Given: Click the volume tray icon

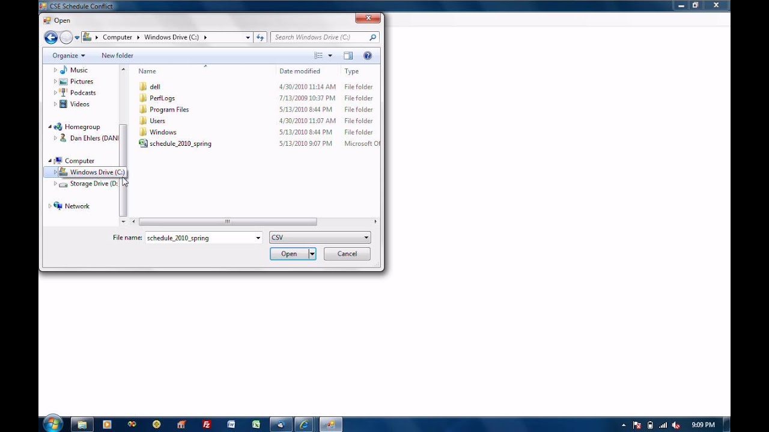Looking at the screenshot, I should (x=676, y=425).
